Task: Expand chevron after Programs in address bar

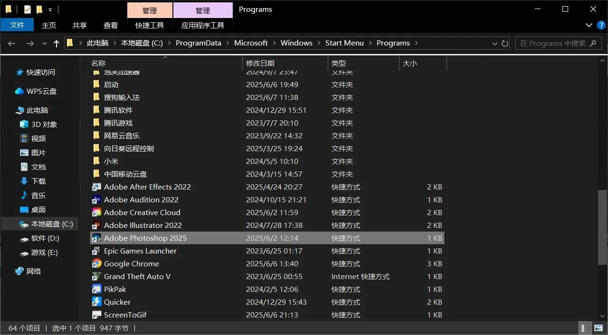Action: point(417,43)
